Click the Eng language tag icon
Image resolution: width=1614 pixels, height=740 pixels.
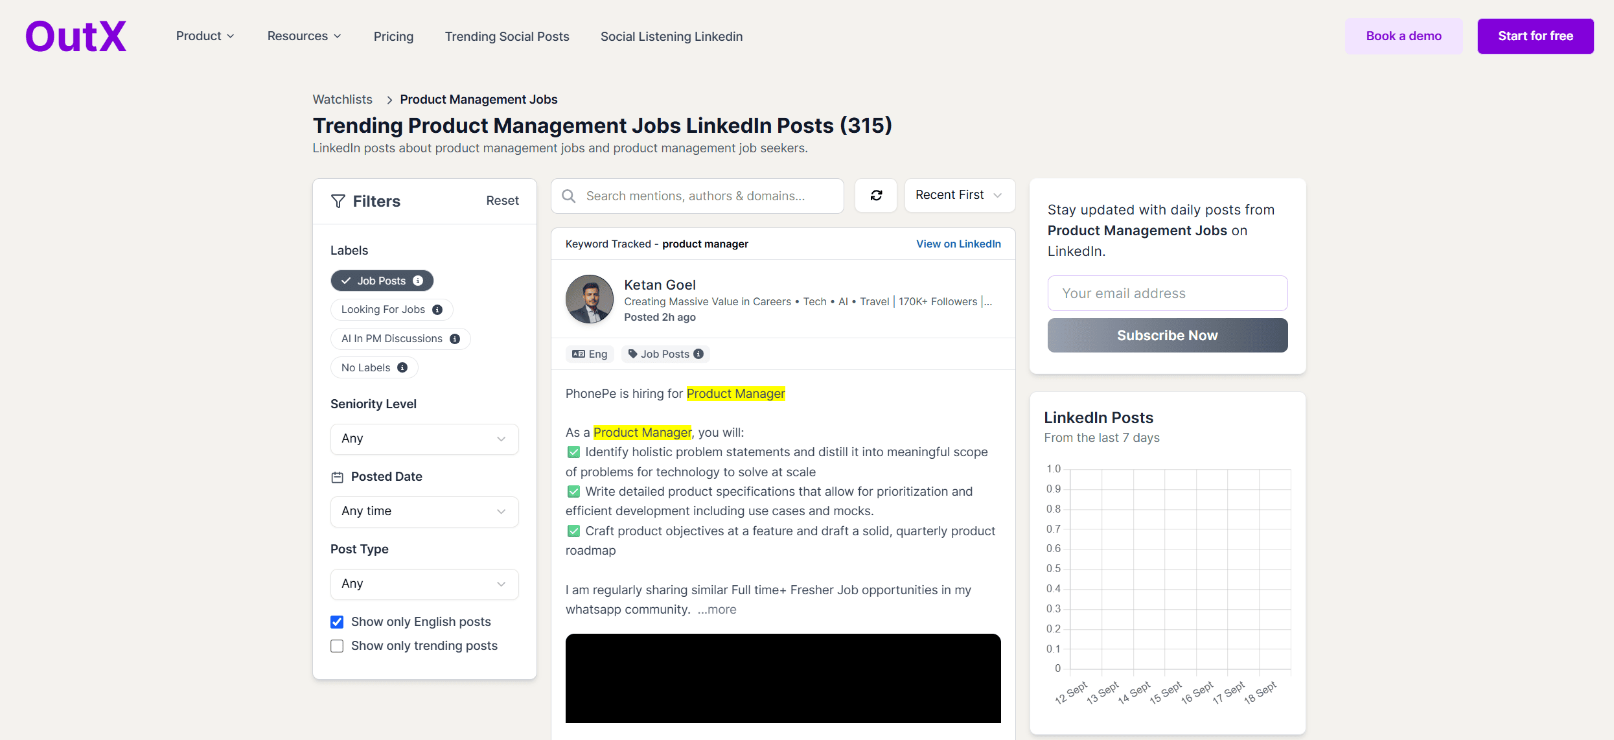click(579, 354)
